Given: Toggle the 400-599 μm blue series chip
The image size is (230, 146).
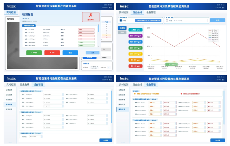Looking at the screenshot, I should tap(135, 42).
